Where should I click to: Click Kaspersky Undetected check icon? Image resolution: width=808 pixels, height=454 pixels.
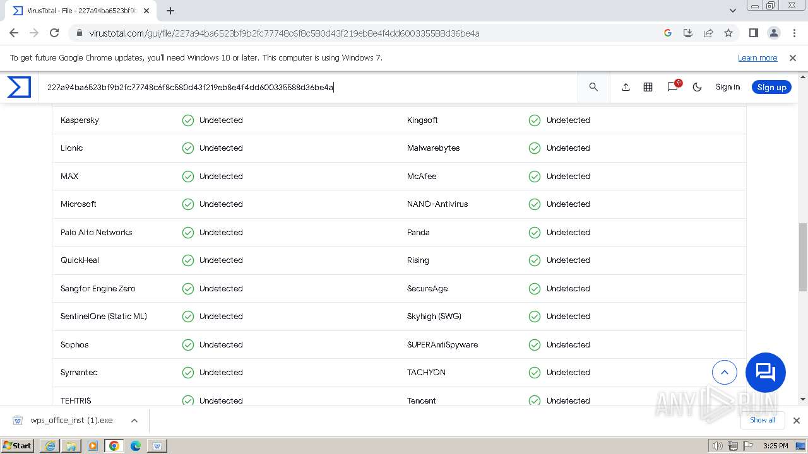(x=188, y=120)
